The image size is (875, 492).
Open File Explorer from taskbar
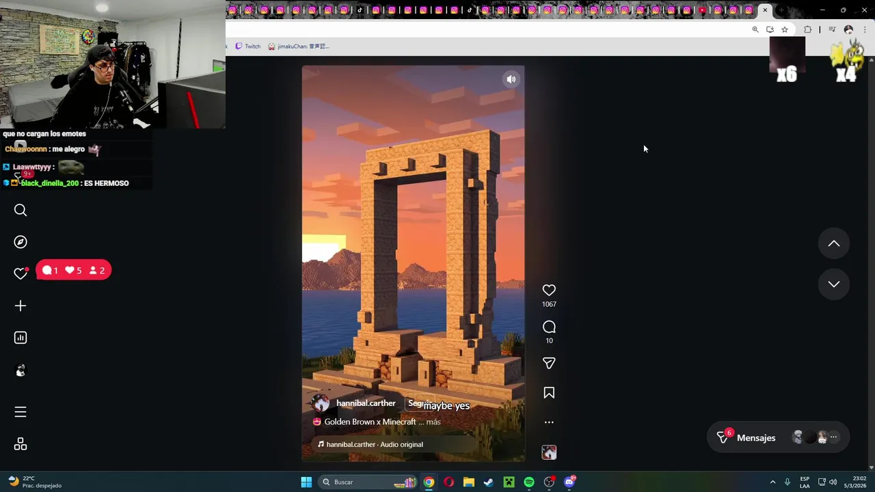pos(468,482)
